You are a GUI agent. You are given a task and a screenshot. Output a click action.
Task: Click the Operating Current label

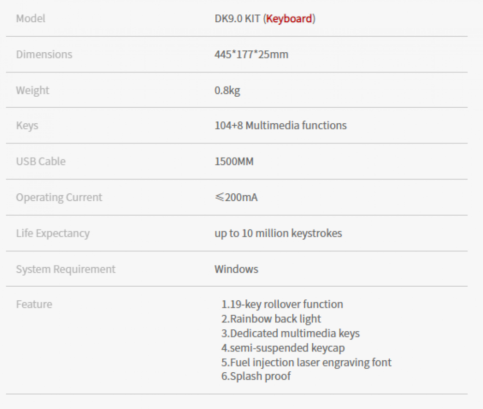point(59,197)
